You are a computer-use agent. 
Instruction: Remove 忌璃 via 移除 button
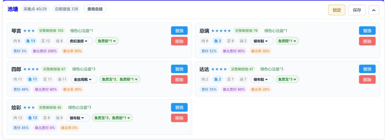point(367,41)
